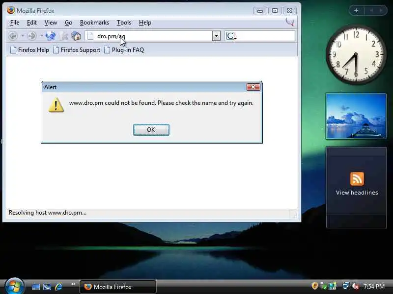393x294 pixels.
Task: Open the View menu
Action: tap(51, 23)
